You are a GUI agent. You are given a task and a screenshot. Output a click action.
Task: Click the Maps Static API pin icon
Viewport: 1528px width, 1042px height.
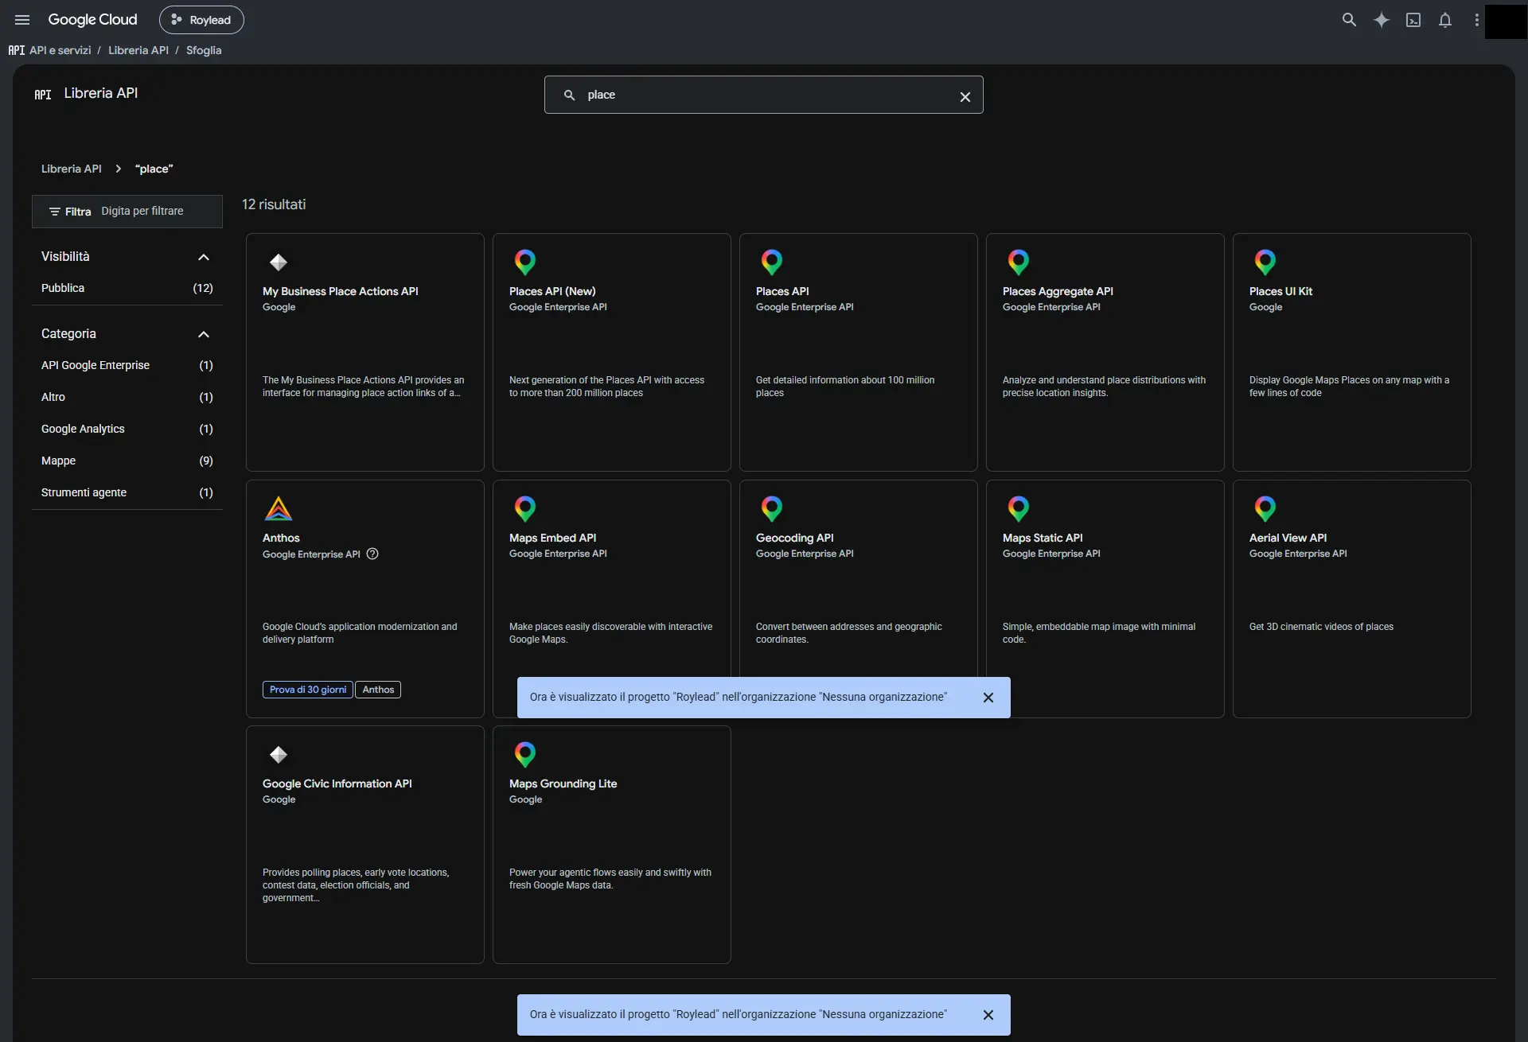coord(1019,508)
